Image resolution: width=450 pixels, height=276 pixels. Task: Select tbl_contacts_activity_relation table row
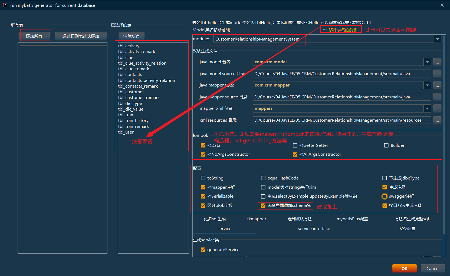tap(153, 81)
